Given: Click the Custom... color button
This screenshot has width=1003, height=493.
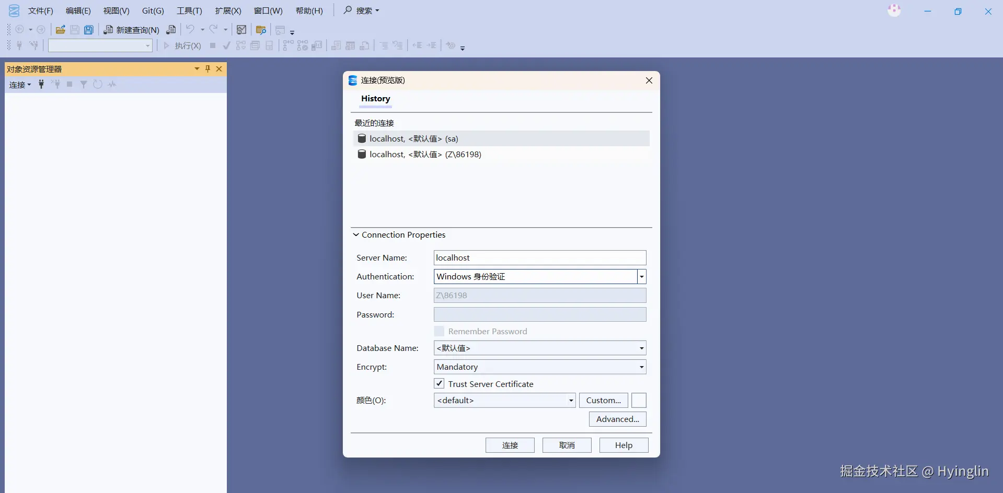Looking at the screenshot, I should (603, 400).
